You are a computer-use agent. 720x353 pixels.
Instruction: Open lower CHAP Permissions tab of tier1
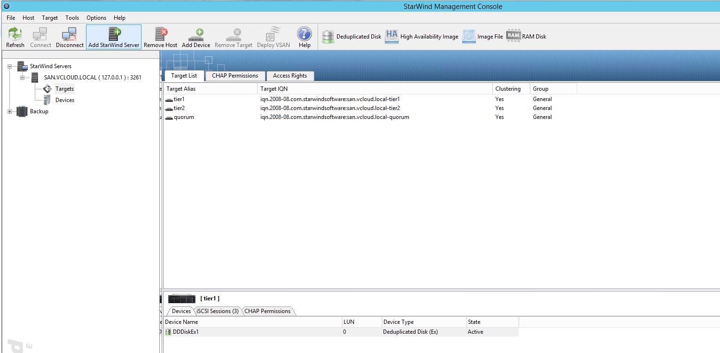267,311
